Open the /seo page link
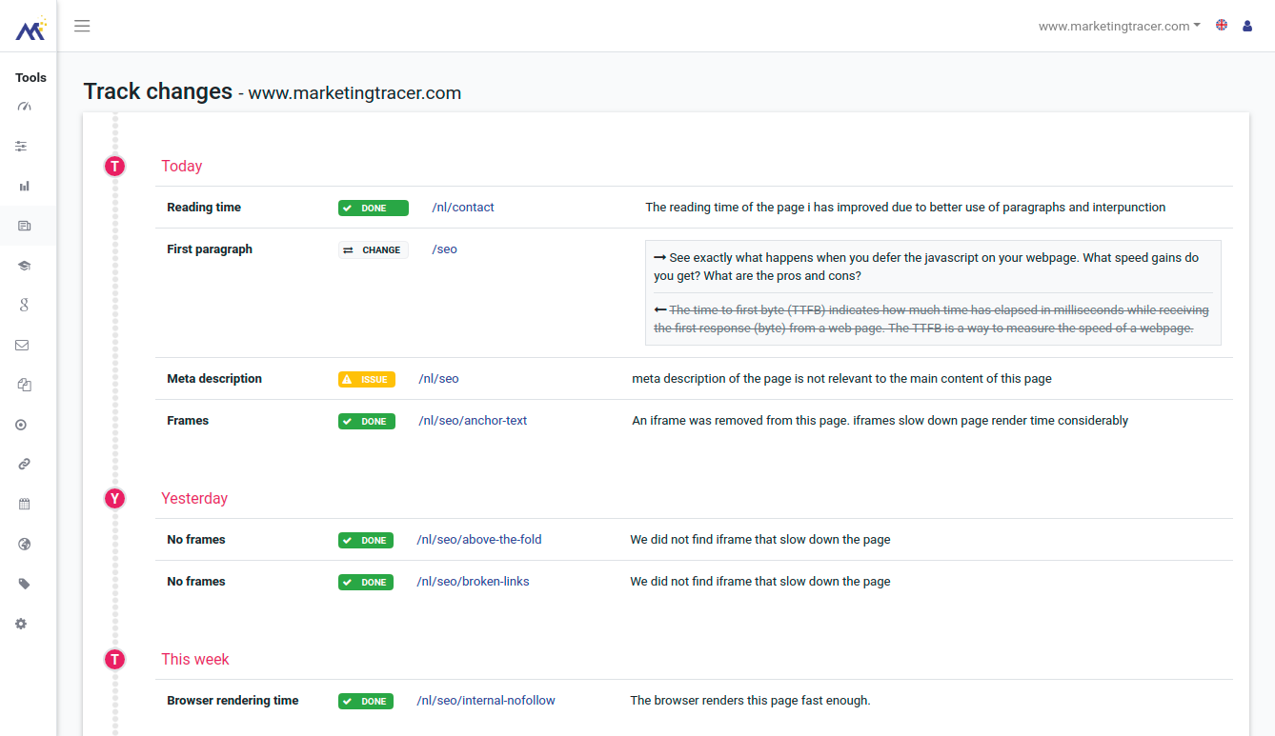 [444, 249]
